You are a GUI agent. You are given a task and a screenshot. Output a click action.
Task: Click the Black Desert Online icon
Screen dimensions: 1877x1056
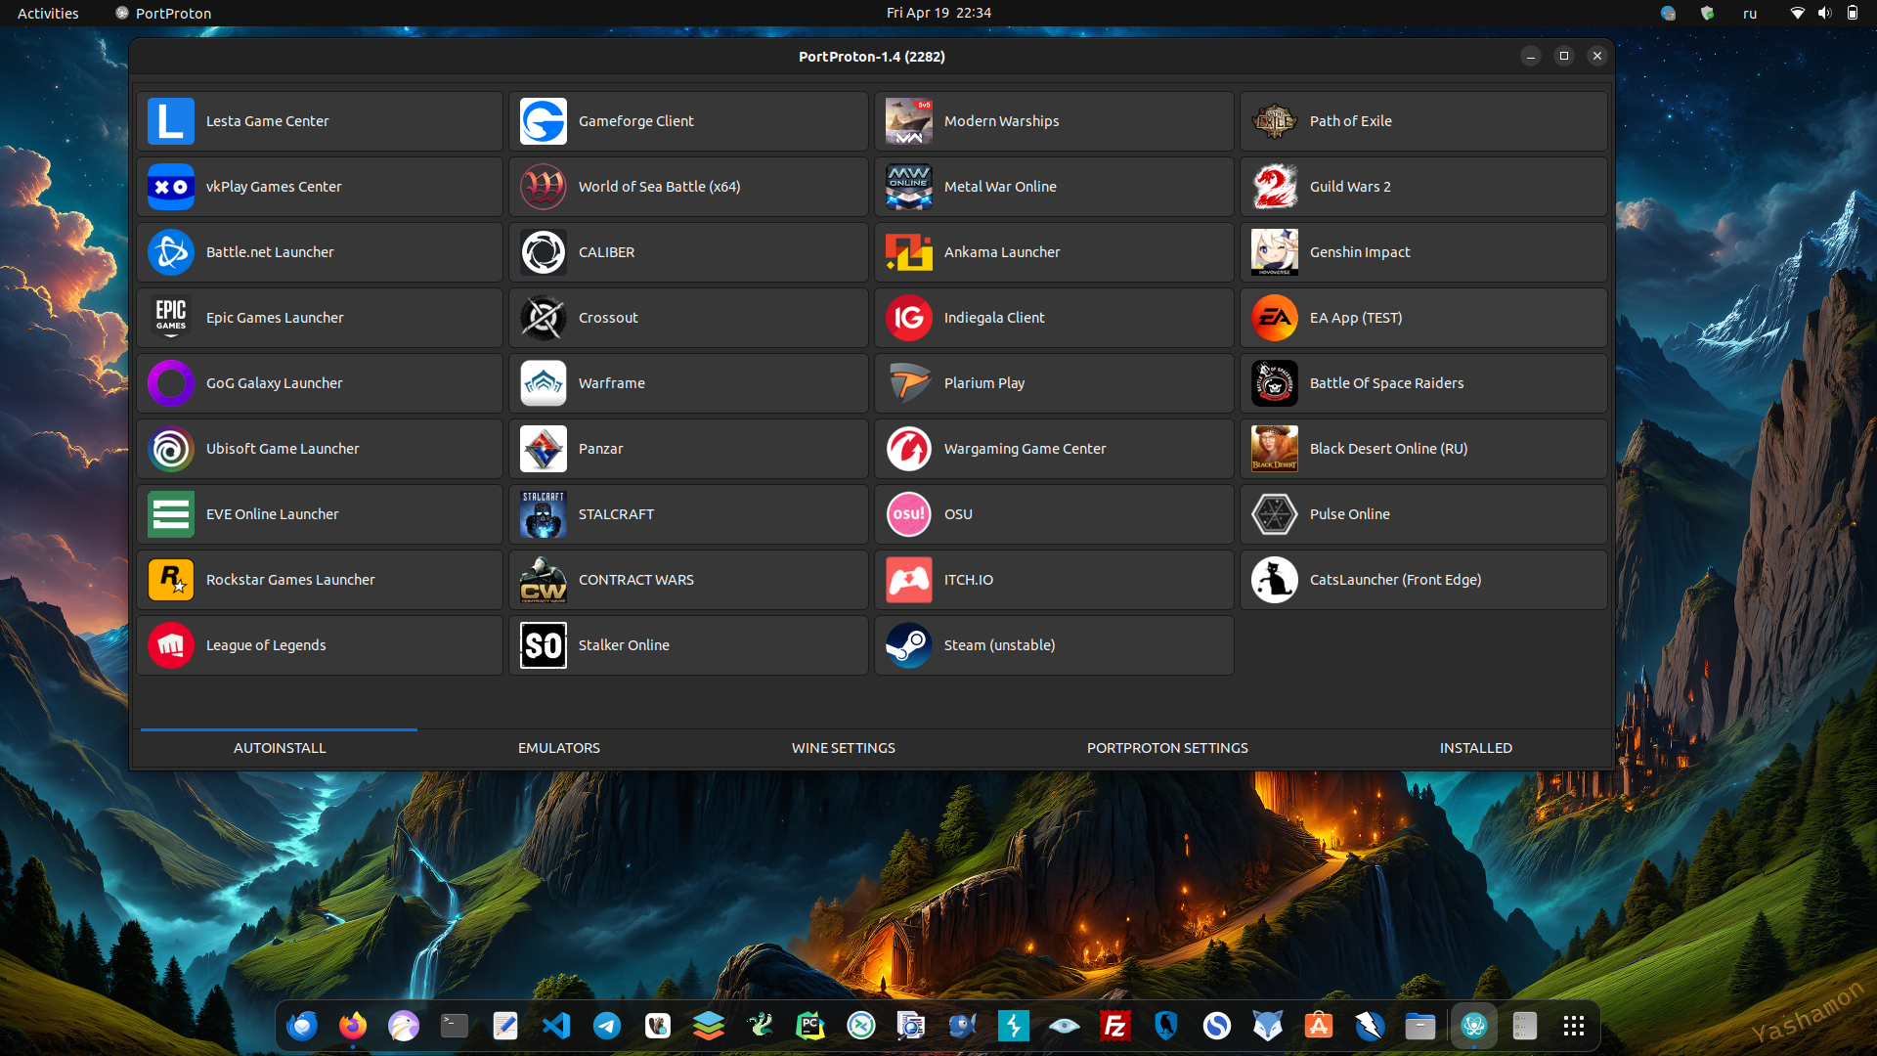click(x=1275, y=449)
